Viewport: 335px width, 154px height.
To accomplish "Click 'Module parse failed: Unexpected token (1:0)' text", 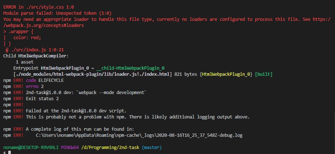I will [57, 13].
